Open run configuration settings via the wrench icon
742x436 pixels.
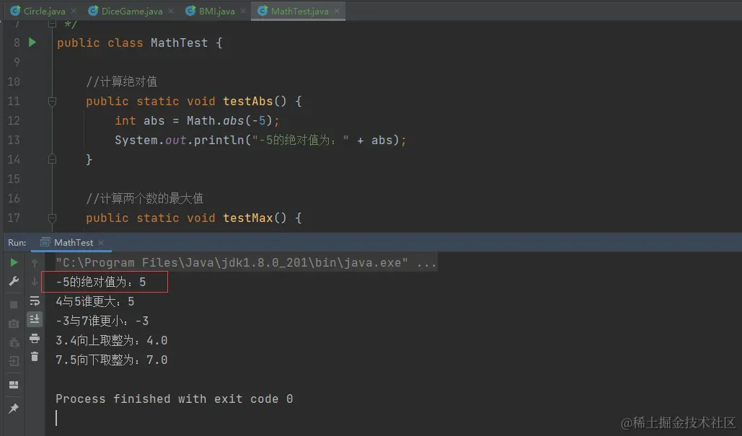click(14, 281)
